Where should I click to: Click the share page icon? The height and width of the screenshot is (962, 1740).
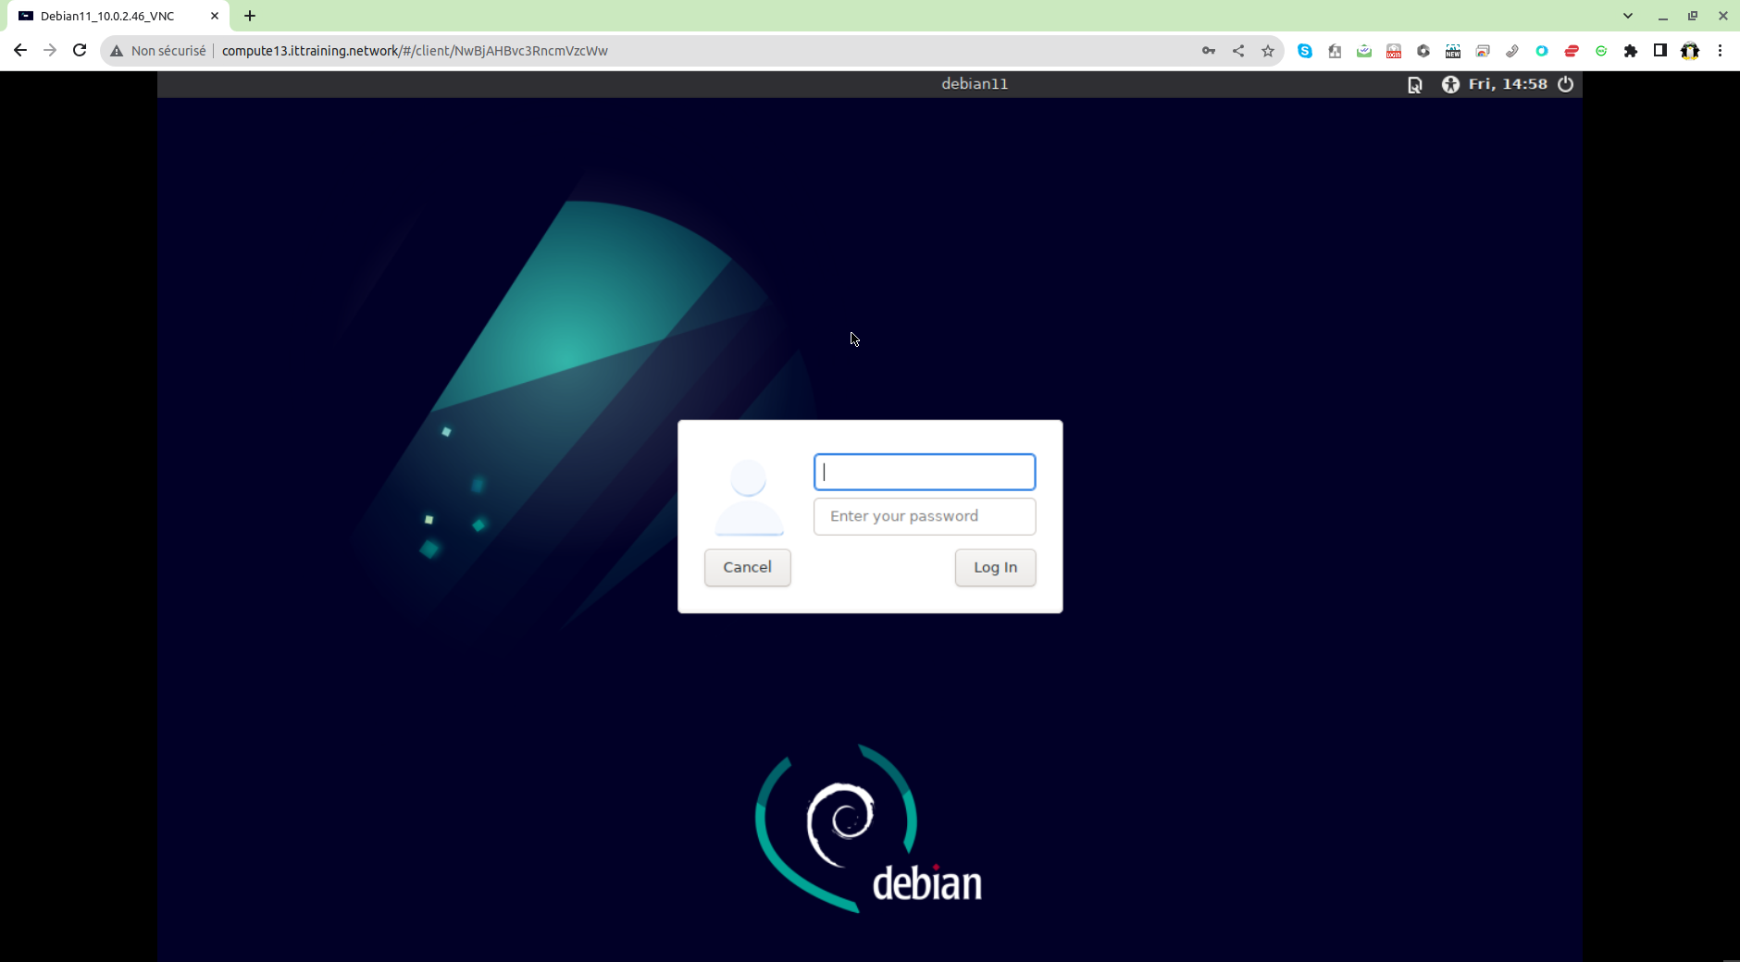(1238, 51)
